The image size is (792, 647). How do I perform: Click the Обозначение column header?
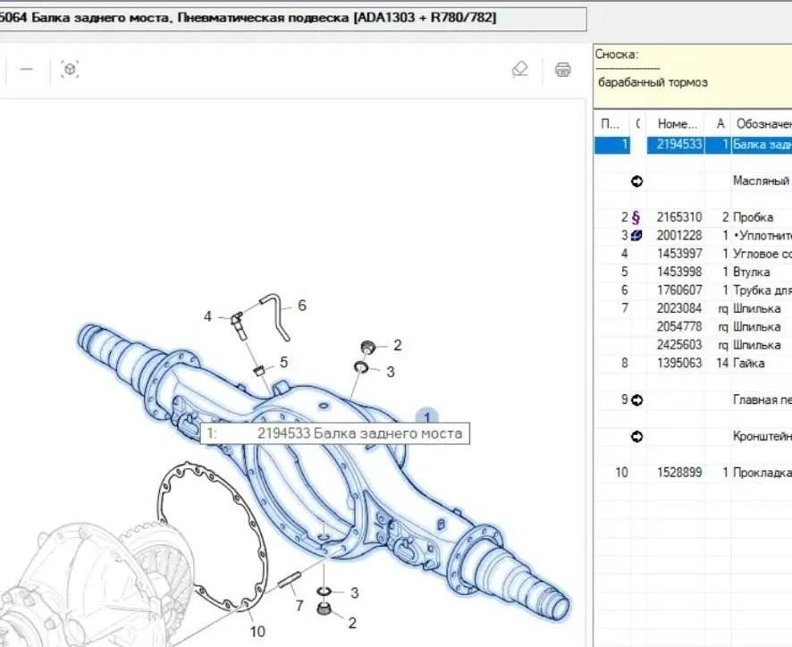tap(763, 123)
